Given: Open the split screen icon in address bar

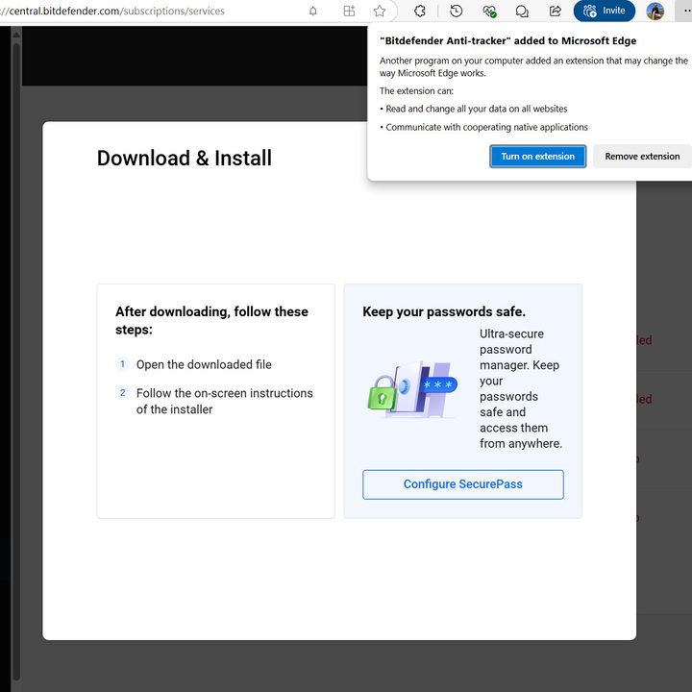Looking at the screenshot, I should [349, 11].
